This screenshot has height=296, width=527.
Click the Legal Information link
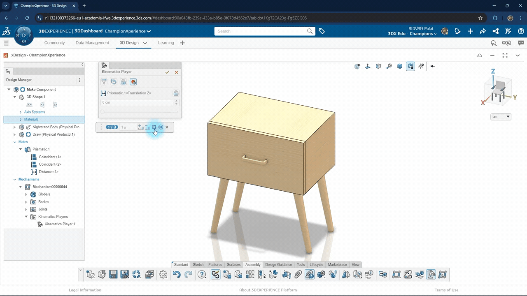[x=85, y=290]
